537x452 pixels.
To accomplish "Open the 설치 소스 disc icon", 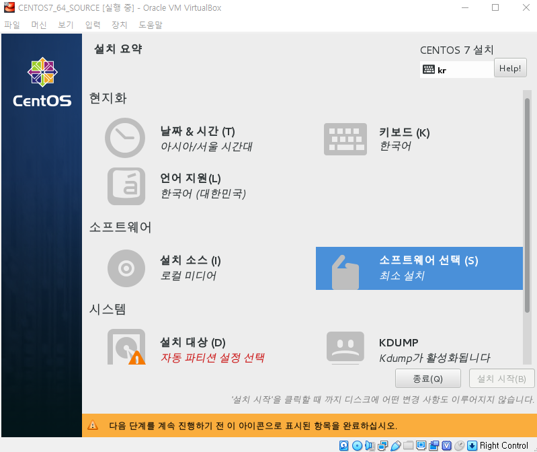I will coord(126,268).
